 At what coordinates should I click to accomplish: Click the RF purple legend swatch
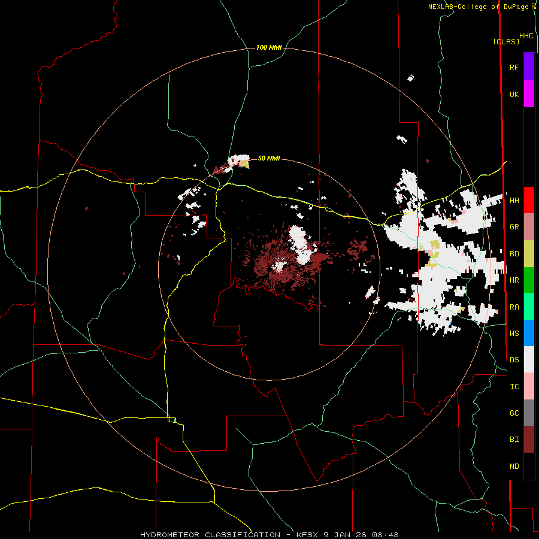(x=529, y=67)
